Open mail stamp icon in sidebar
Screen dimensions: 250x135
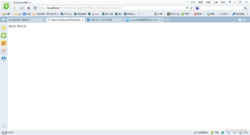point(4,51)
